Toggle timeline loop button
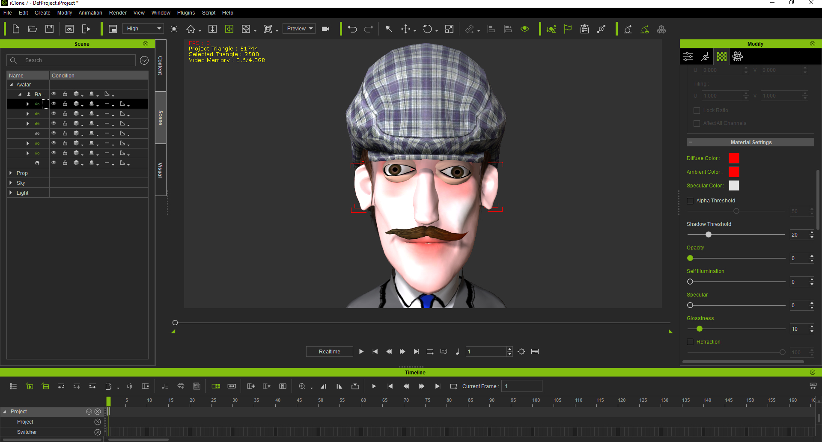822x442 pixels. [453, 386]
